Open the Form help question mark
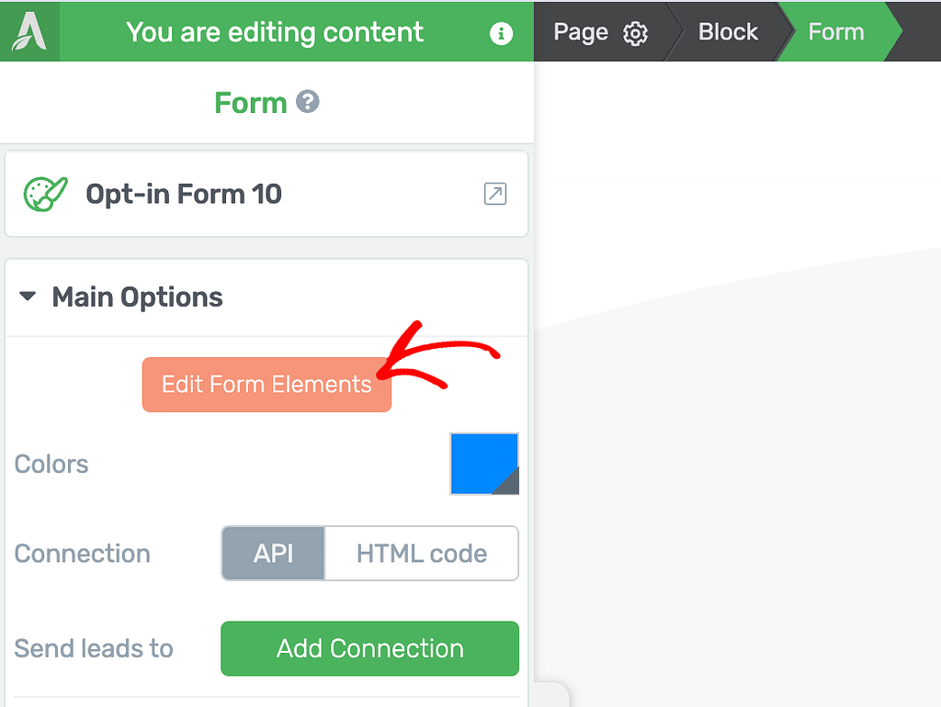The width and height of the screenshot is (941, 707). pos(307,102)
